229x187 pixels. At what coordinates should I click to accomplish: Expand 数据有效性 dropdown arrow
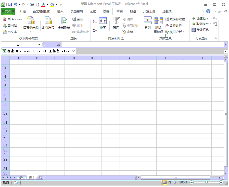click(x=187, y=19)
